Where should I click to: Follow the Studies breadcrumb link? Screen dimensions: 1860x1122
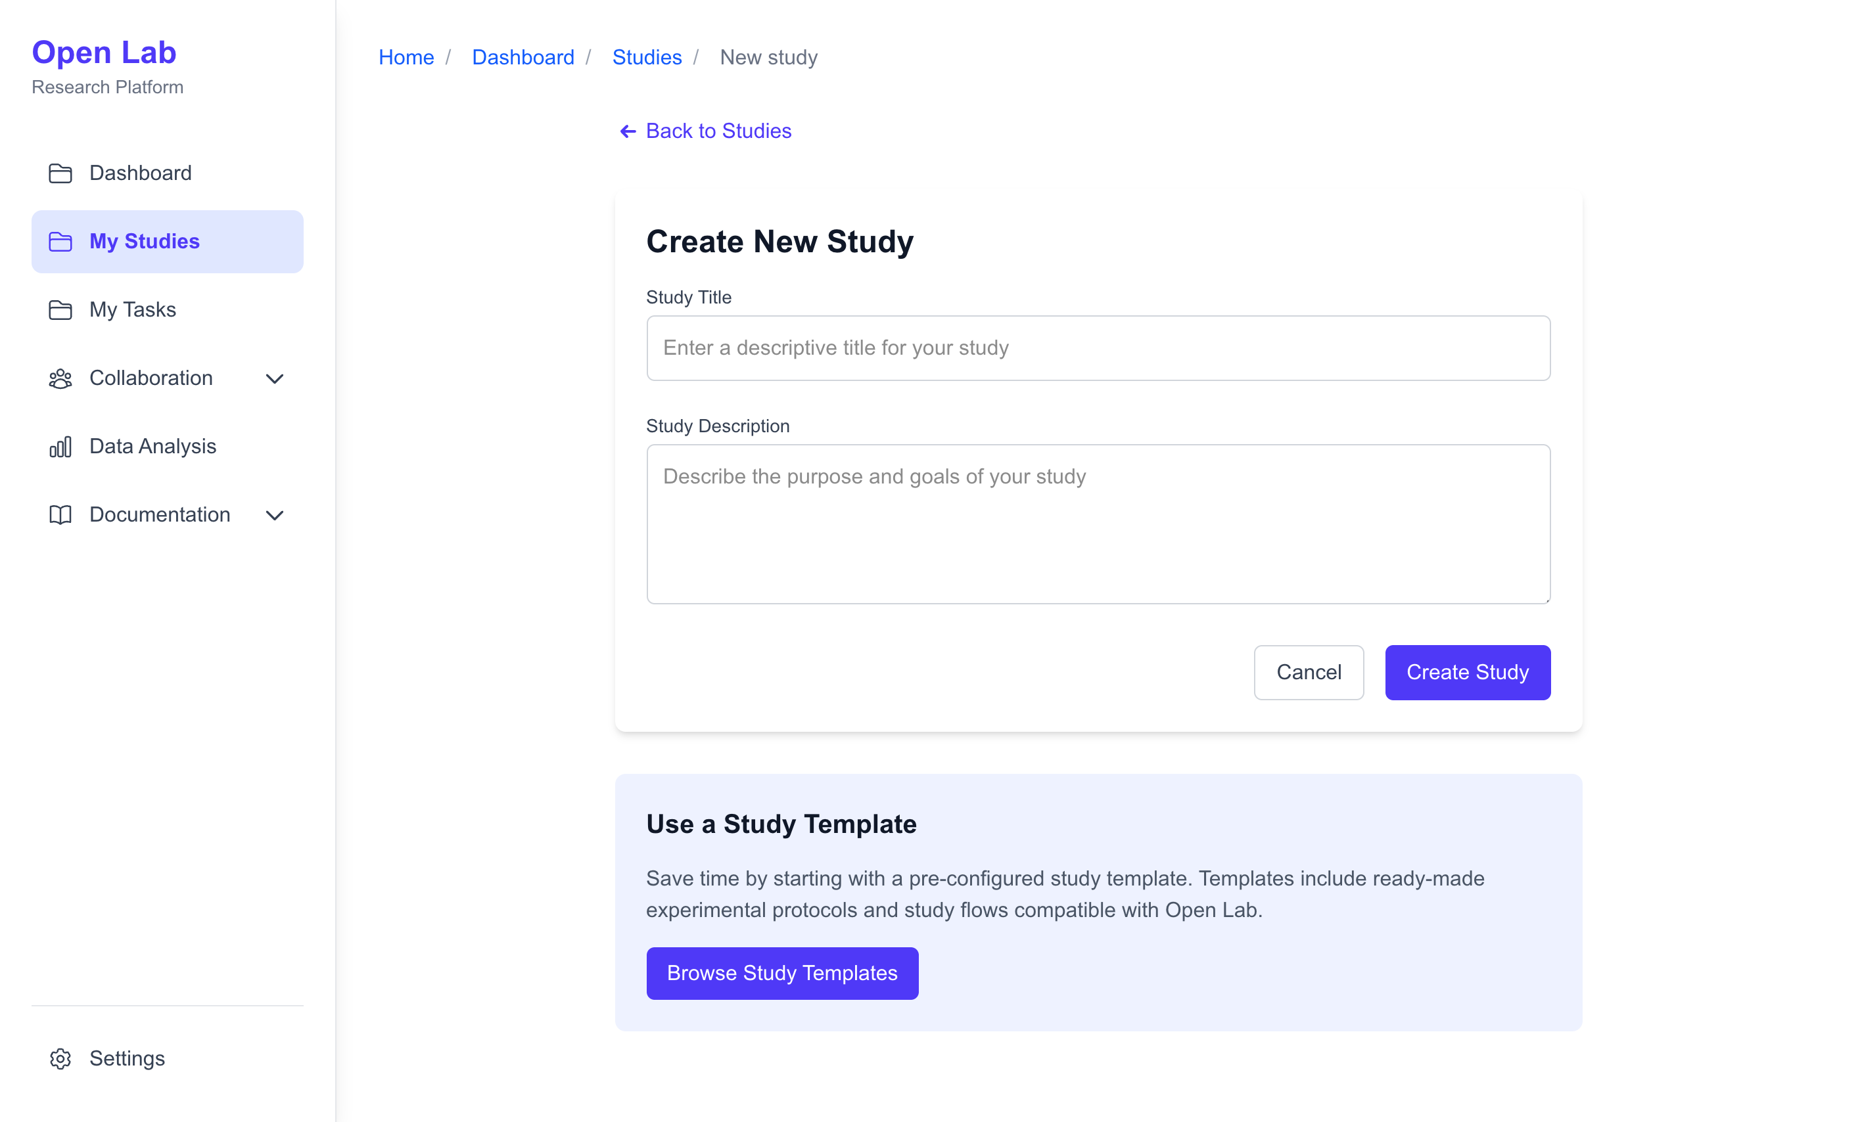(x=646, y=56)
